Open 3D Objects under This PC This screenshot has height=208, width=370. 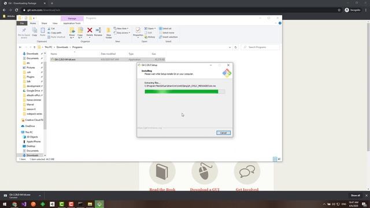click(x=32, y=137)
